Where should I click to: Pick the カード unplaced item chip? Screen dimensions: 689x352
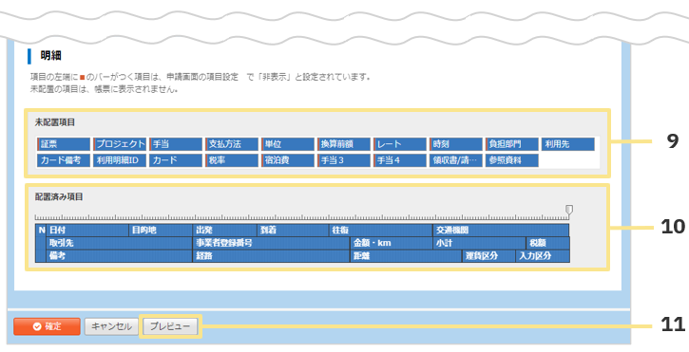click(176, 160)
